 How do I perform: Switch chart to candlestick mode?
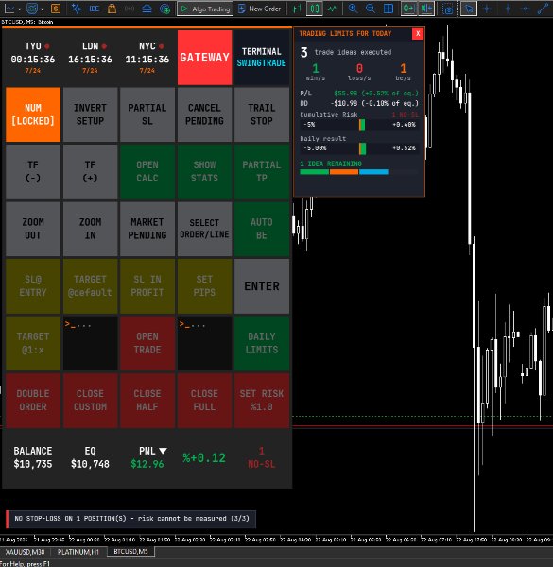(x=315, y=9)
